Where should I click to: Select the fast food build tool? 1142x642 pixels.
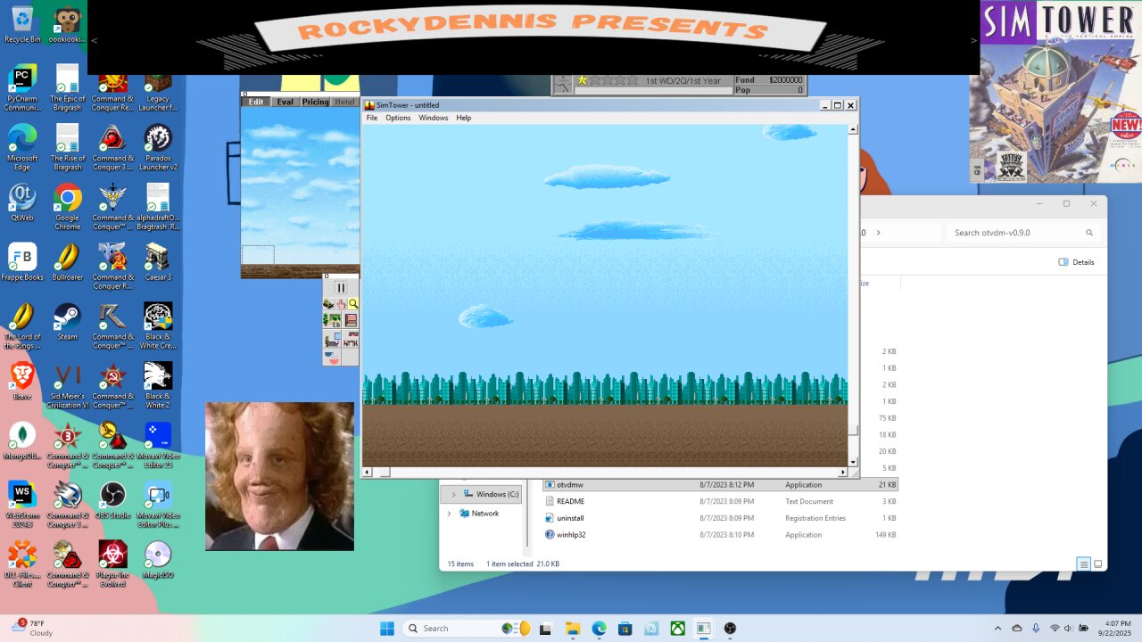click(332, 357)
